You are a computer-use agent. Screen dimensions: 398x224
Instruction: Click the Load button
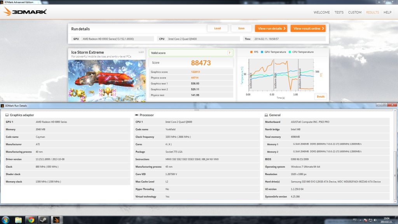(x=217, y=28)
